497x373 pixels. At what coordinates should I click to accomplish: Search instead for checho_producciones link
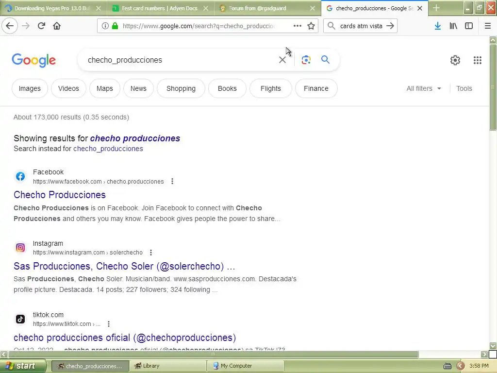tap(108, 149)
